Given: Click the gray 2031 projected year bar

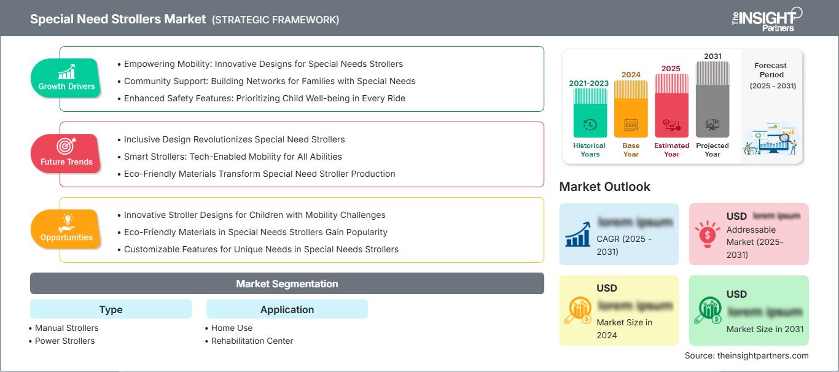Looking at the screenshot, I should [x=712, y=99].
